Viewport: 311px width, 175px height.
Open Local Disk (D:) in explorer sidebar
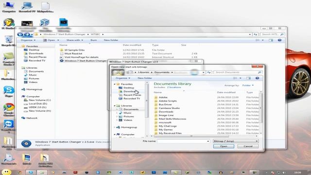38,104
